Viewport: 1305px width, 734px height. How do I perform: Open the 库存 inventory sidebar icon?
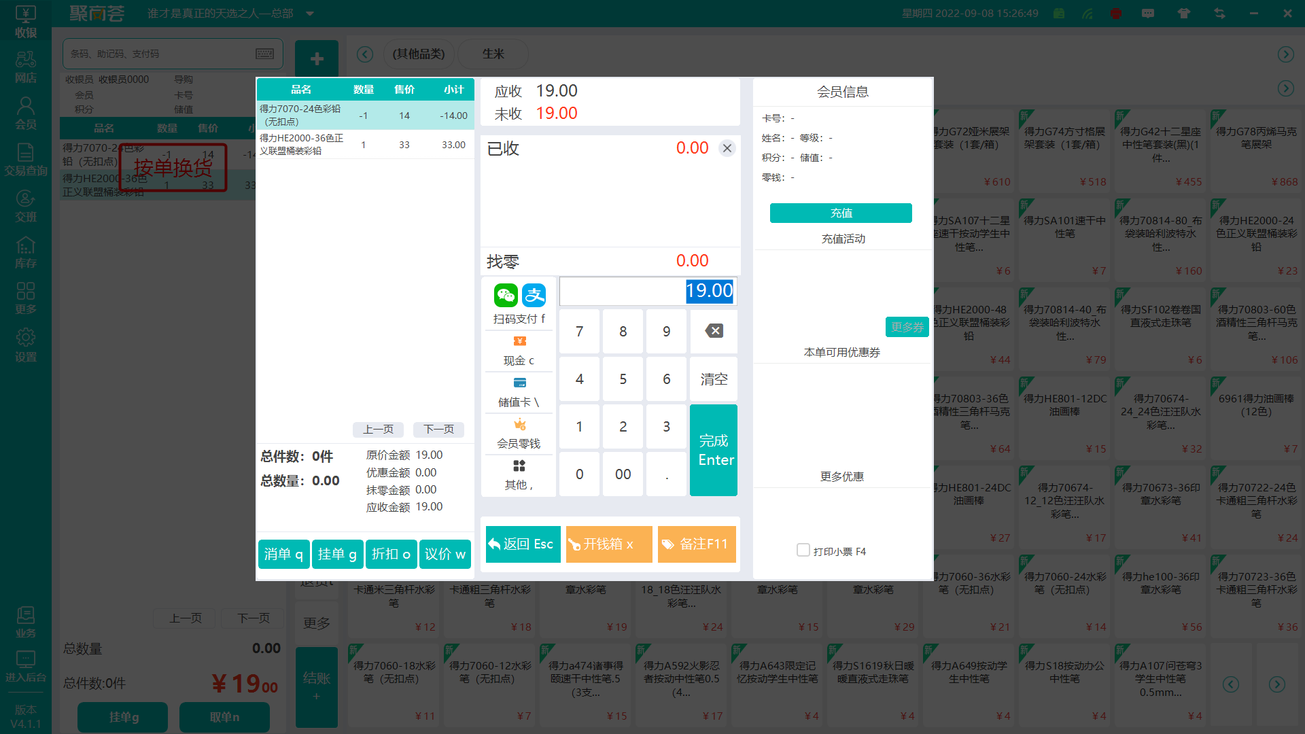point(25,252)
